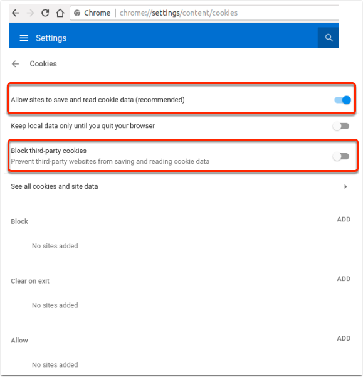Screen dimensions: 363x377
Task: Open the Settings hamburger menu
Action: (24, 38)
